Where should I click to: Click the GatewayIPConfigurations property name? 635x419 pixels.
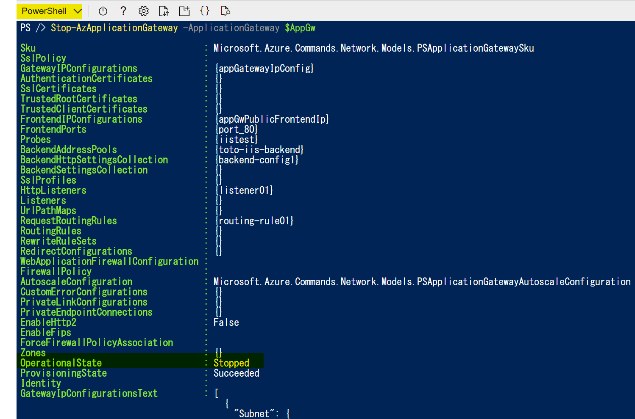(x=79, y=69)
